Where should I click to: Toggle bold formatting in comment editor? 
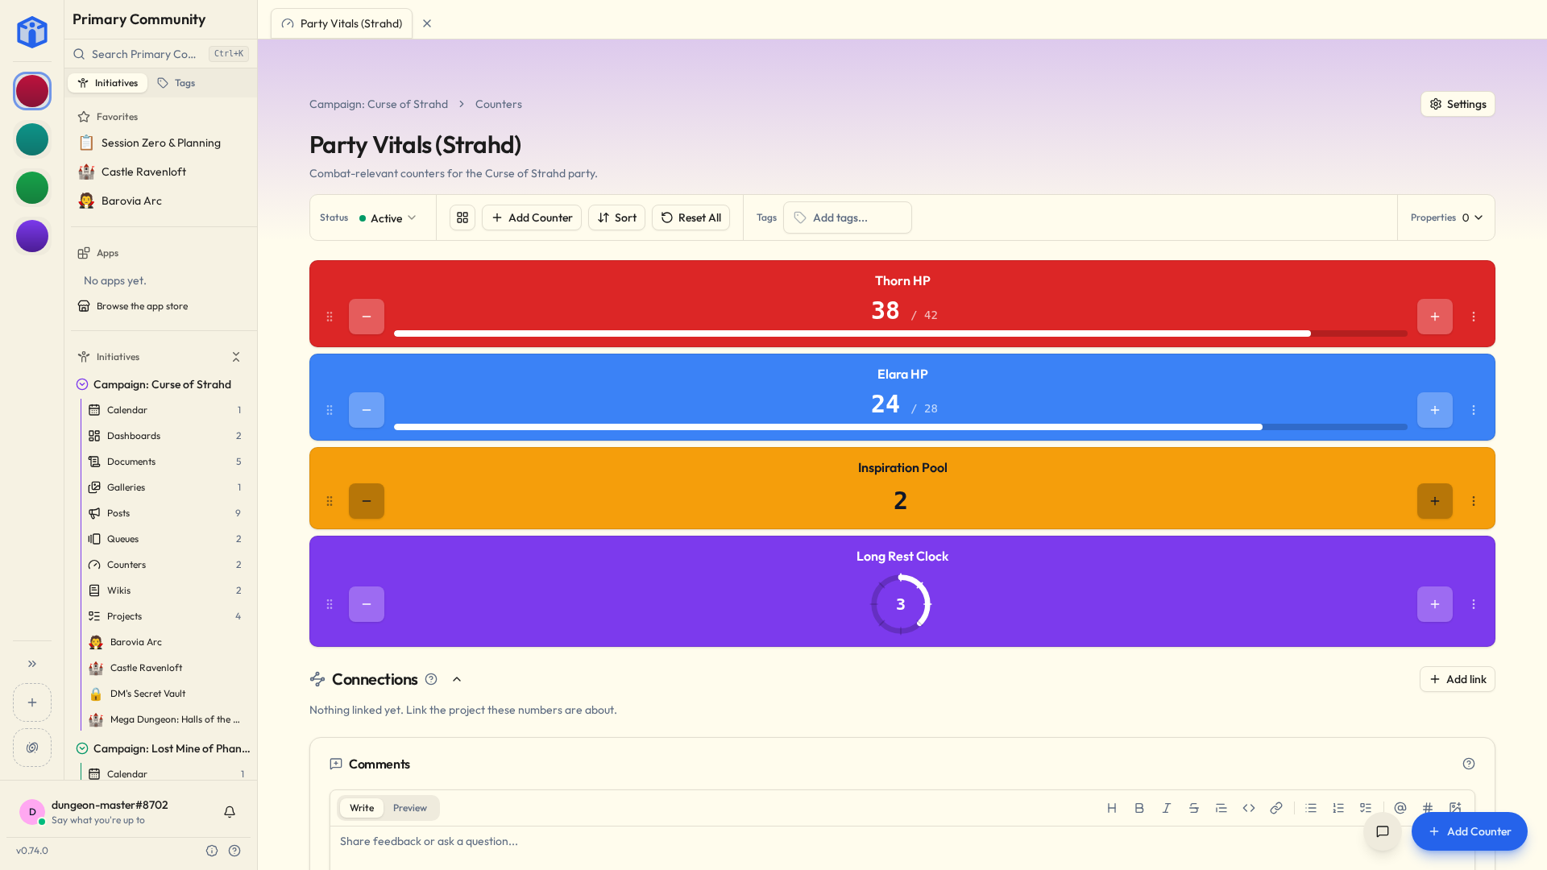[x=1139, y=808]
